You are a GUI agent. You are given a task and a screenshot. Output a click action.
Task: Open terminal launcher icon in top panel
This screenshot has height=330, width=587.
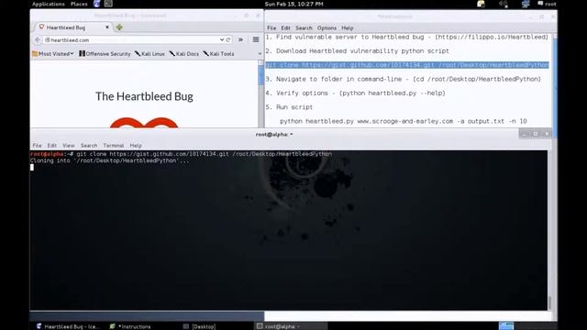108,4
